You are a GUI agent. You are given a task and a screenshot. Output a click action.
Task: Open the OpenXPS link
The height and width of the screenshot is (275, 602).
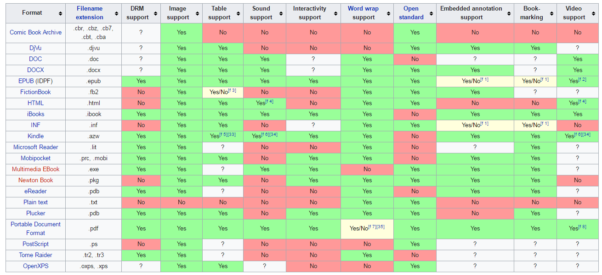pos(35,266)
